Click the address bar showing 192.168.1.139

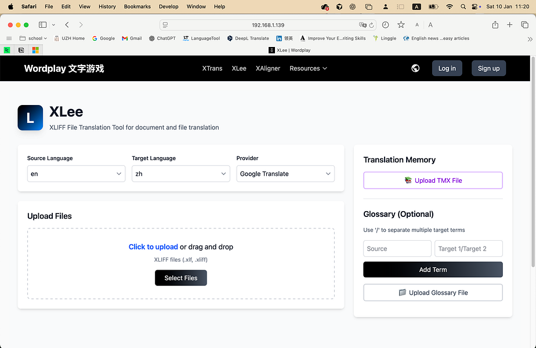pyautogui.click(x=268, y=25)
